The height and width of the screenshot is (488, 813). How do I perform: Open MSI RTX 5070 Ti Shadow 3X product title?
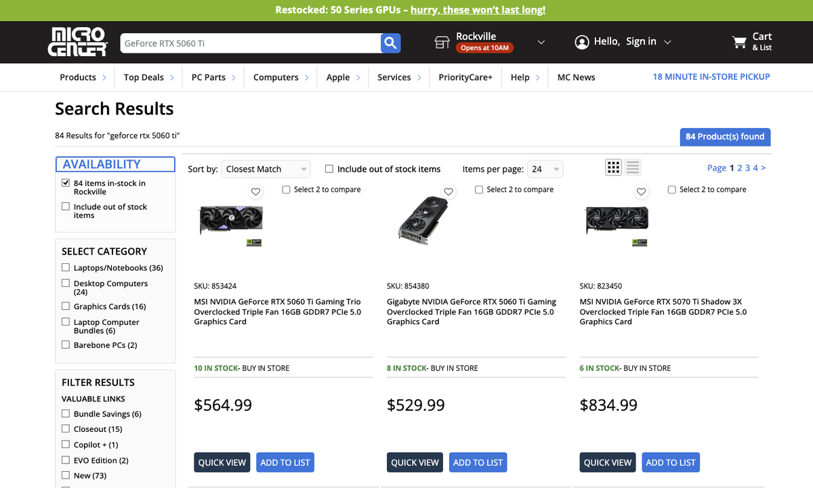(663, 311)
